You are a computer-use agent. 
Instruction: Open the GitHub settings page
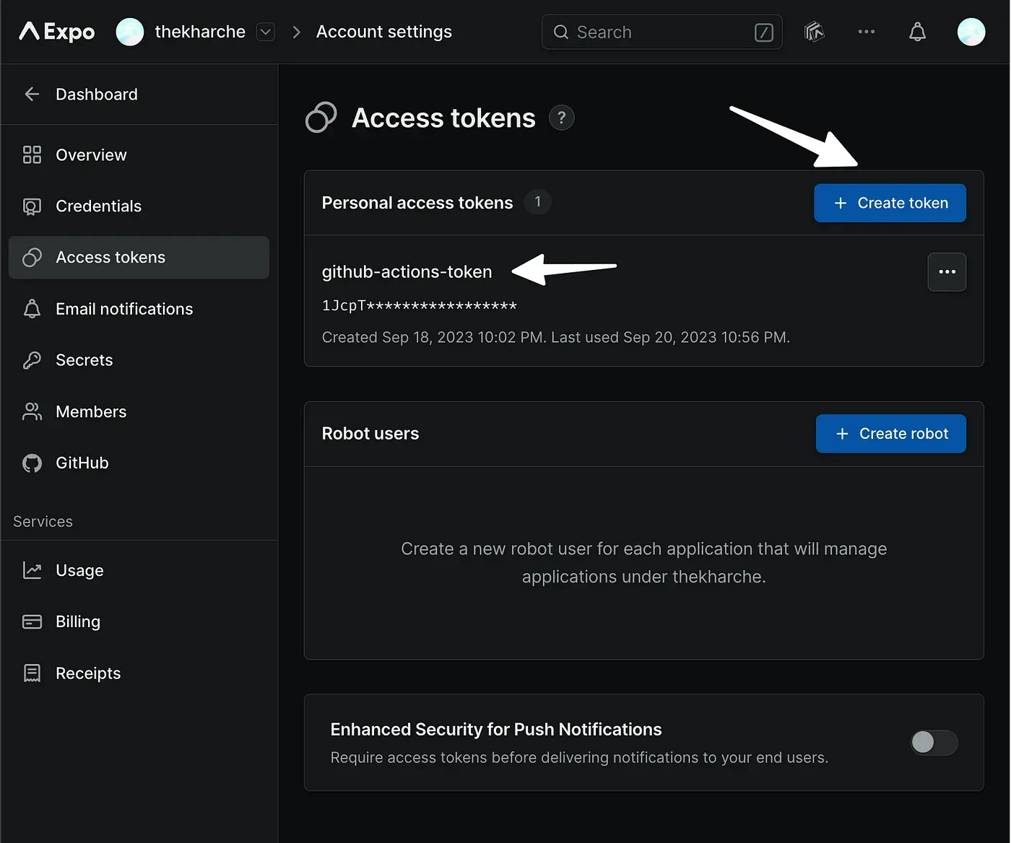pos(82,463)
